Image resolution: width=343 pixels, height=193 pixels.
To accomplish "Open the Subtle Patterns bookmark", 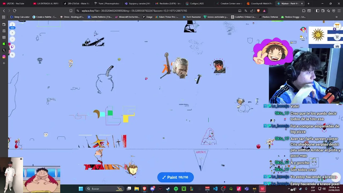I will 100,17.
